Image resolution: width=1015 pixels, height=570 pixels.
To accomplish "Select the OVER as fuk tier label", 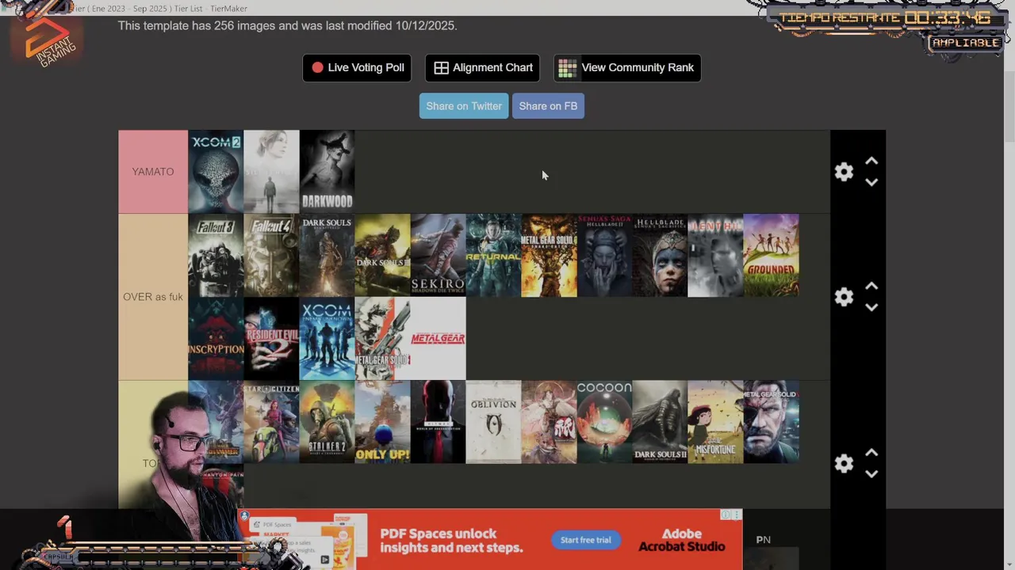I will 153,297.
